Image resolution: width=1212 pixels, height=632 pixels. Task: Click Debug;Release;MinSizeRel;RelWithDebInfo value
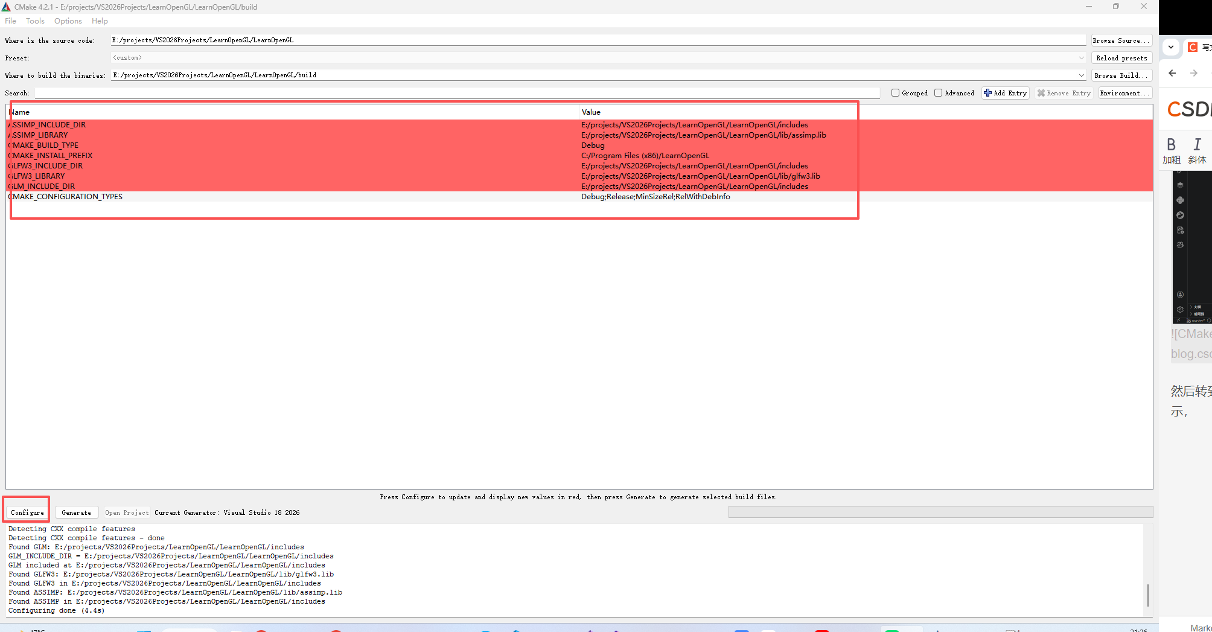coord(655,197)
